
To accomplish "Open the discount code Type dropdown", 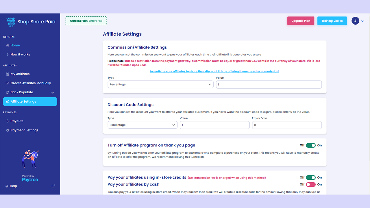I will pyautogui.click(x=143, y=125).
